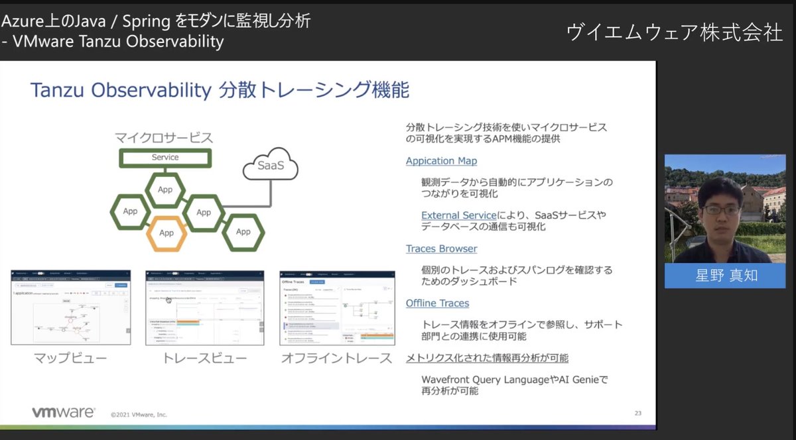Image resolution: width=796 pixels, height=440 pixels.
Task: Open the External Service link
Action: point(459,215)
